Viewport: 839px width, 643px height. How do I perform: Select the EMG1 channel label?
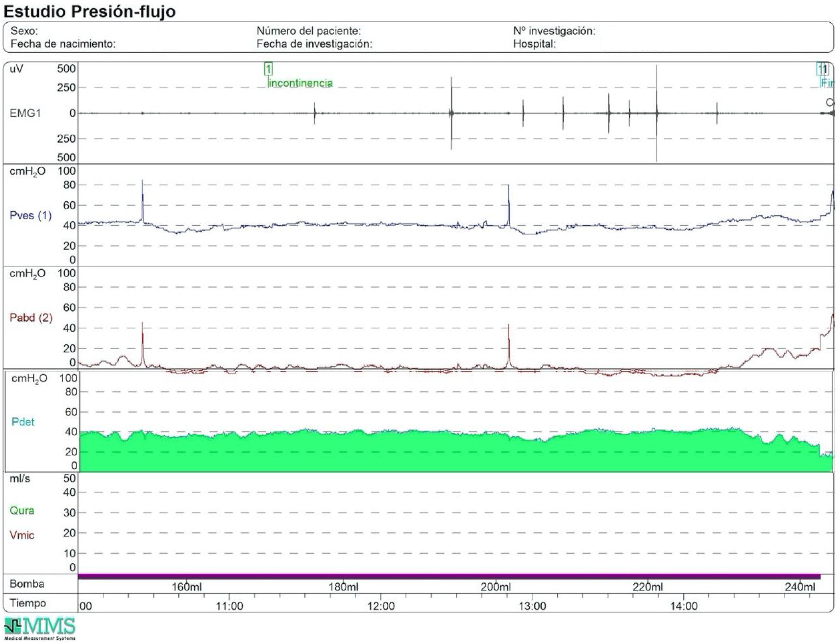pos(25,113)
